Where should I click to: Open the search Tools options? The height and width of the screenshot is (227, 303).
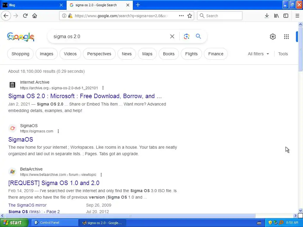pos(283,54)
